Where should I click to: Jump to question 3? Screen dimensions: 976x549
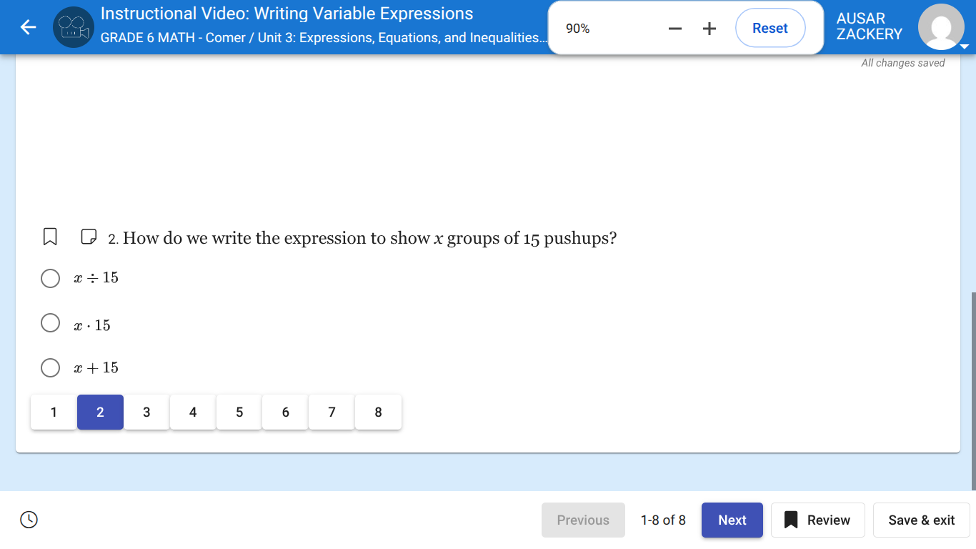[146, 412]
